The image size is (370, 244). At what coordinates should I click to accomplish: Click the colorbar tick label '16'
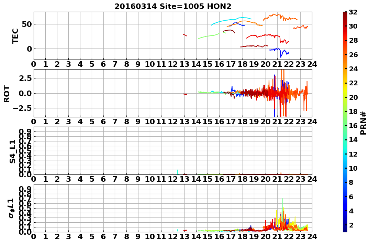[x=353, y=126]
